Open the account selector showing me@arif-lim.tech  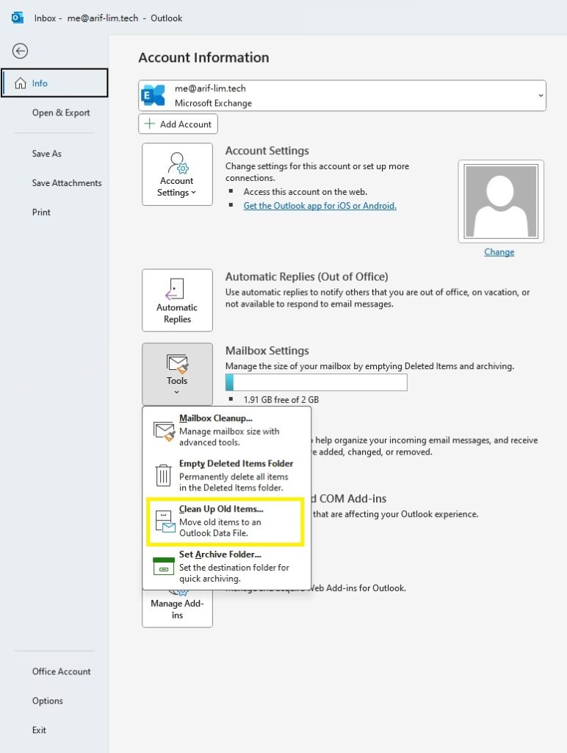(x=342, y=96)
